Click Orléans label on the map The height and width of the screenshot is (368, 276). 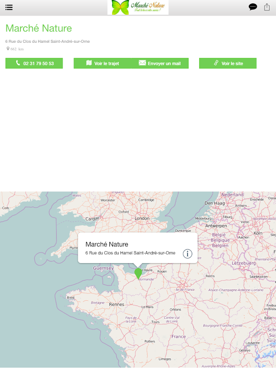(175, 310)
